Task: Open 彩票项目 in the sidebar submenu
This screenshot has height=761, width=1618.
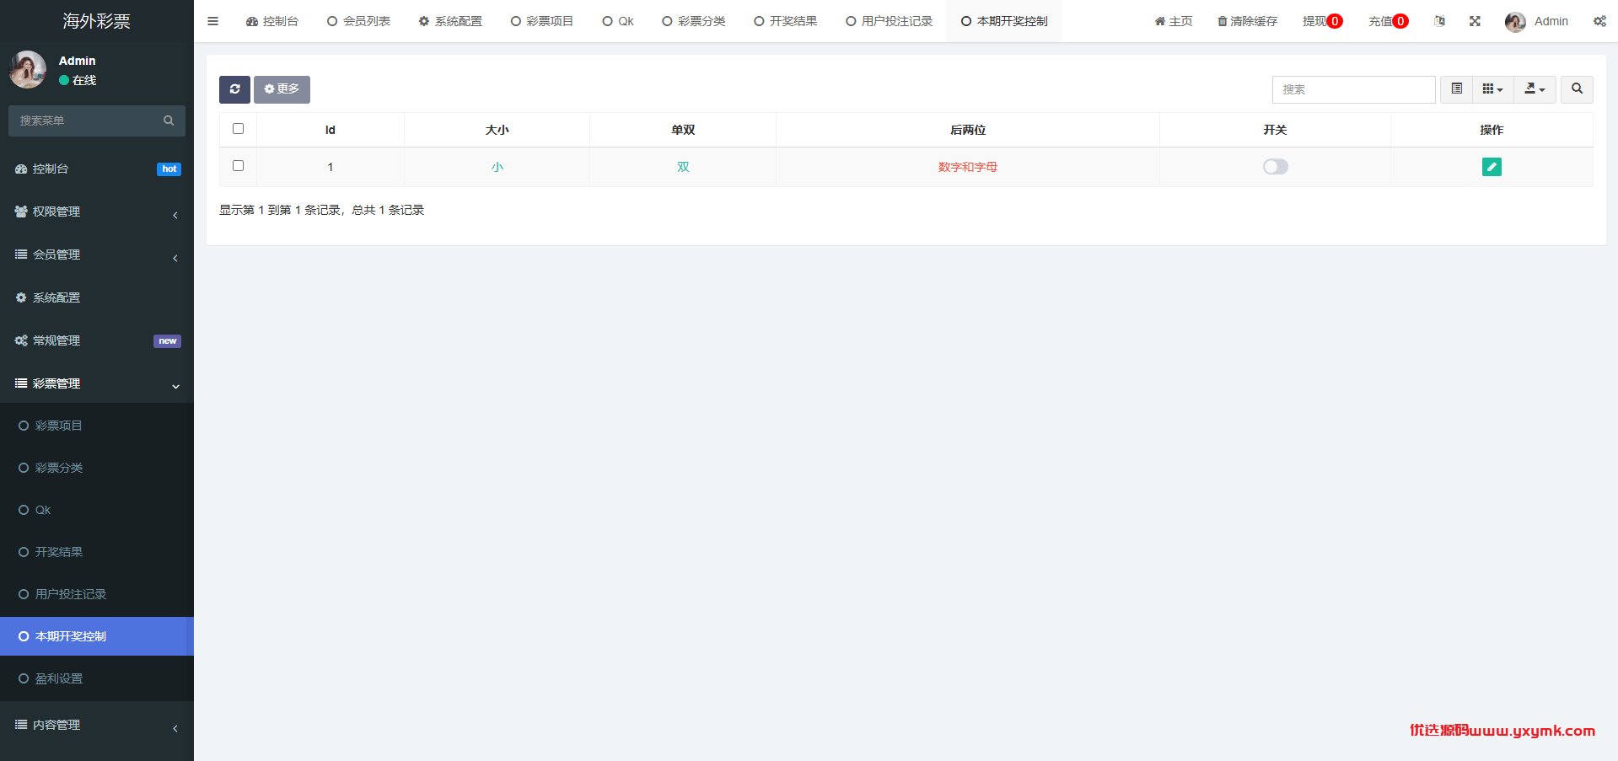Action: [x=97, y=426]
